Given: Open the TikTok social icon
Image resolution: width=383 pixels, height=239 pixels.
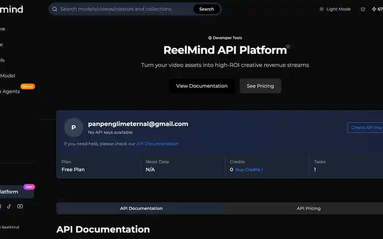Looking at the screenshot, I should click(9, 206).
